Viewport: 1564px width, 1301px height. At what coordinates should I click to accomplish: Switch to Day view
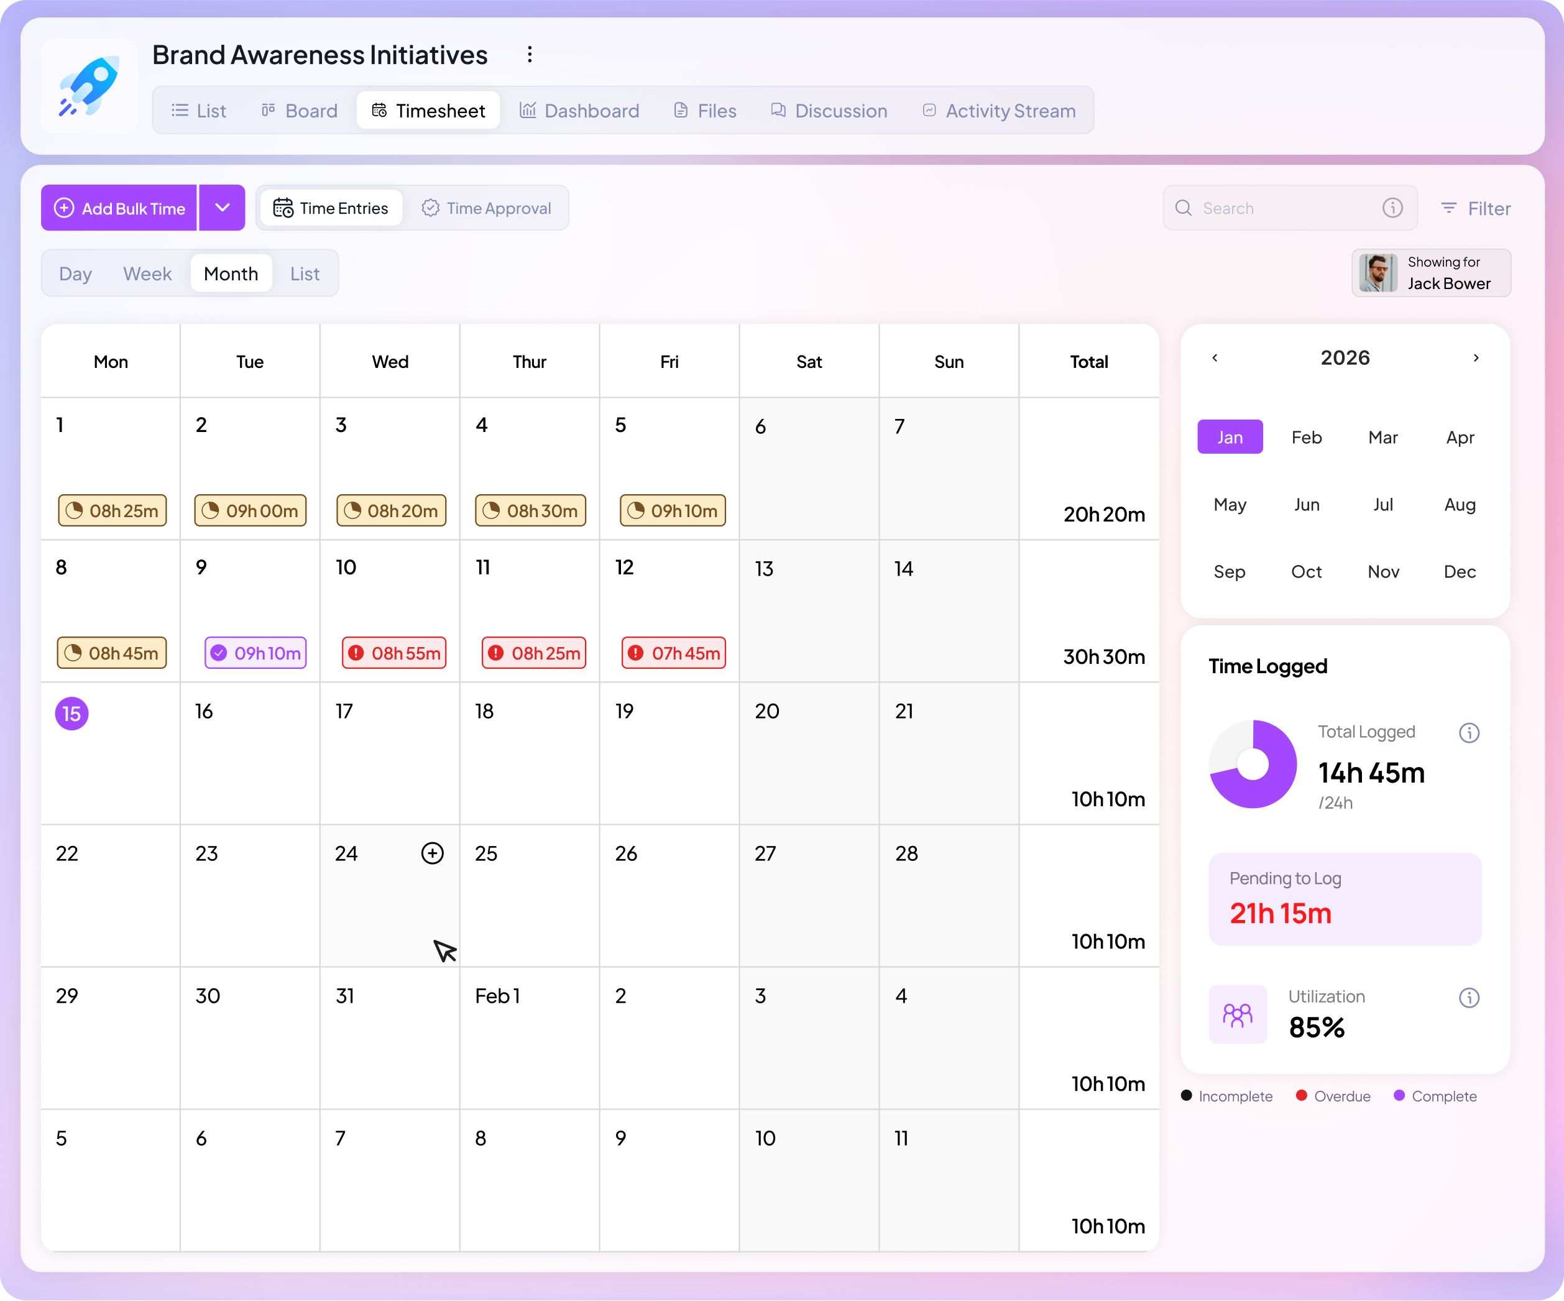[76, 274]
